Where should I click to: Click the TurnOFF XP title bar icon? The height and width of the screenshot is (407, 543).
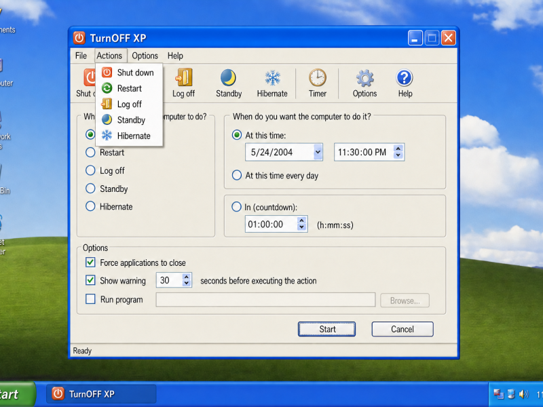point(79,38)
